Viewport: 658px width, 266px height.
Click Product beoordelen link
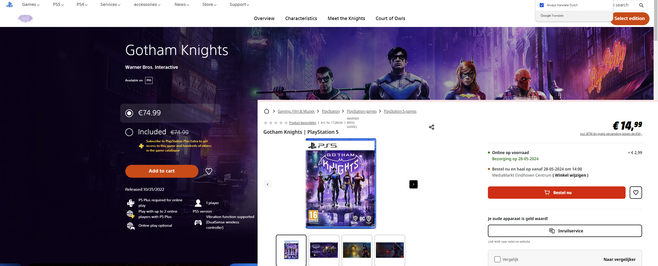click(x=302, y=123)
